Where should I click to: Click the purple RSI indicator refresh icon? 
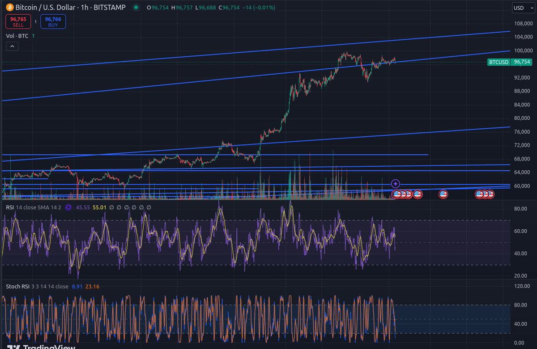pos(68,207)
